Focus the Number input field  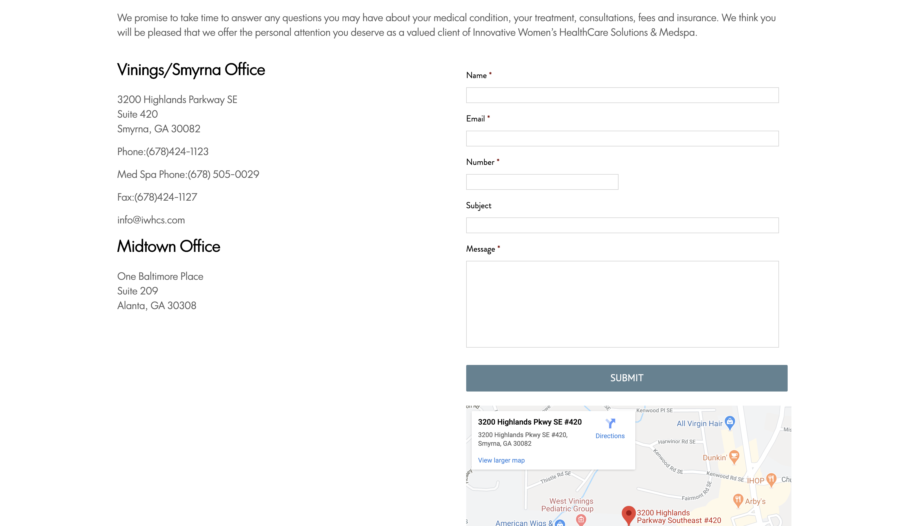click(542, 182)
